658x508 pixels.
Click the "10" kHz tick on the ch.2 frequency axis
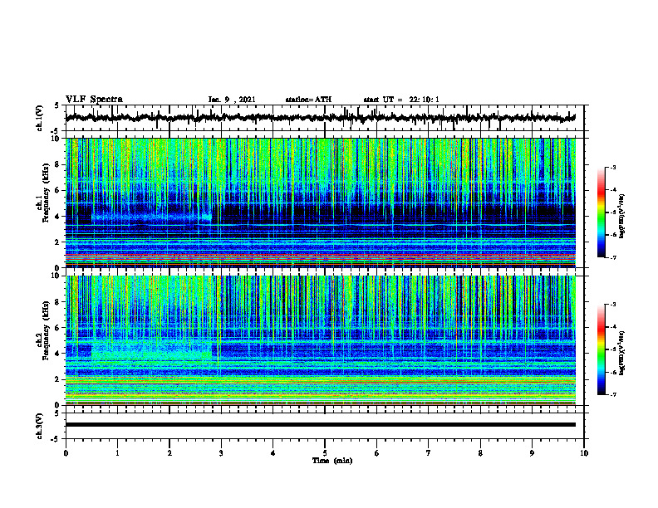pos(56,276)
